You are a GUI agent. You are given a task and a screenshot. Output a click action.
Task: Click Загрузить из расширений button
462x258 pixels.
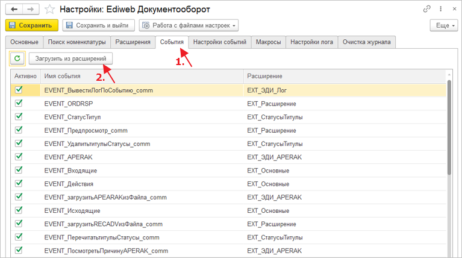pyautogui.click(x=70, y=58)
